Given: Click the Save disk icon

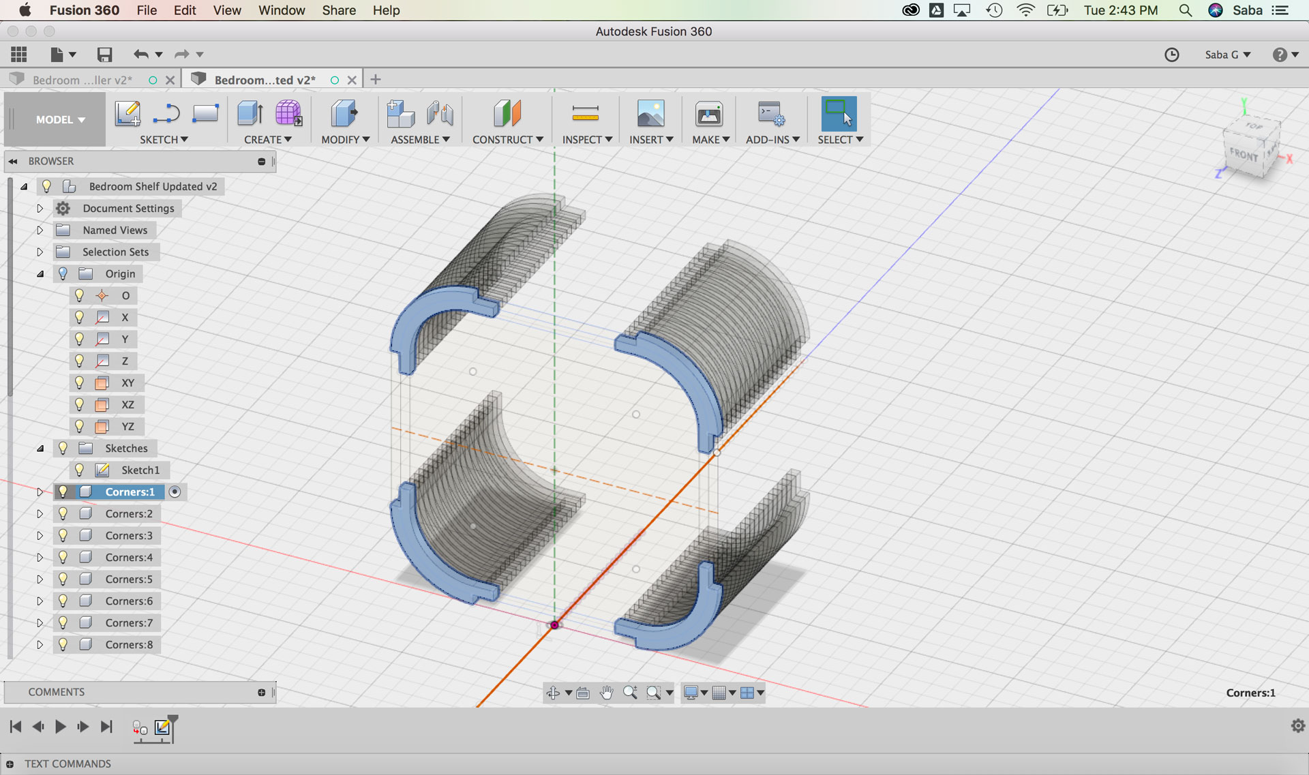Looking at the screenshot, I should pos(104,55).
